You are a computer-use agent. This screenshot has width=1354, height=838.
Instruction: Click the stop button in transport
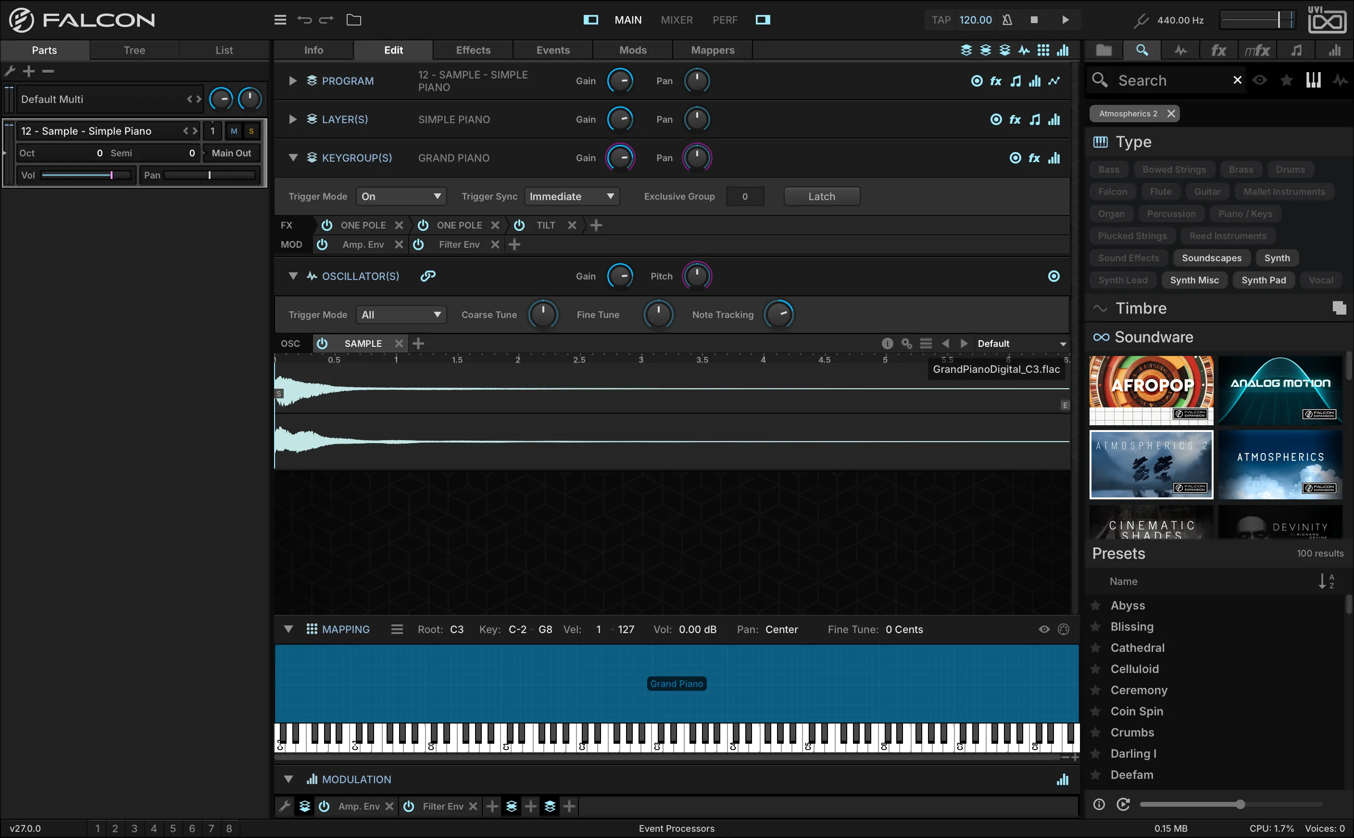(1034, 20)
